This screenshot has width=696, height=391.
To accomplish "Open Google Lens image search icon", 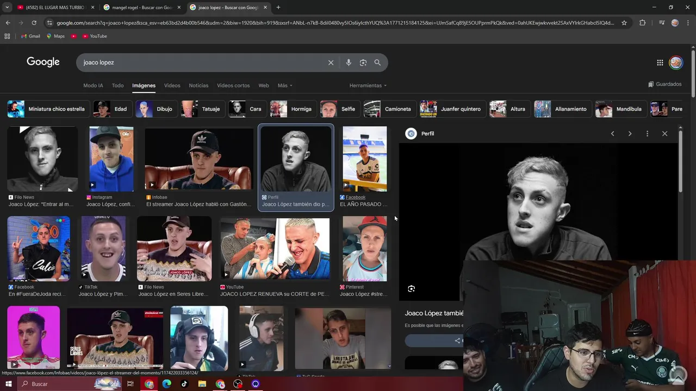I will coord(363,62).
